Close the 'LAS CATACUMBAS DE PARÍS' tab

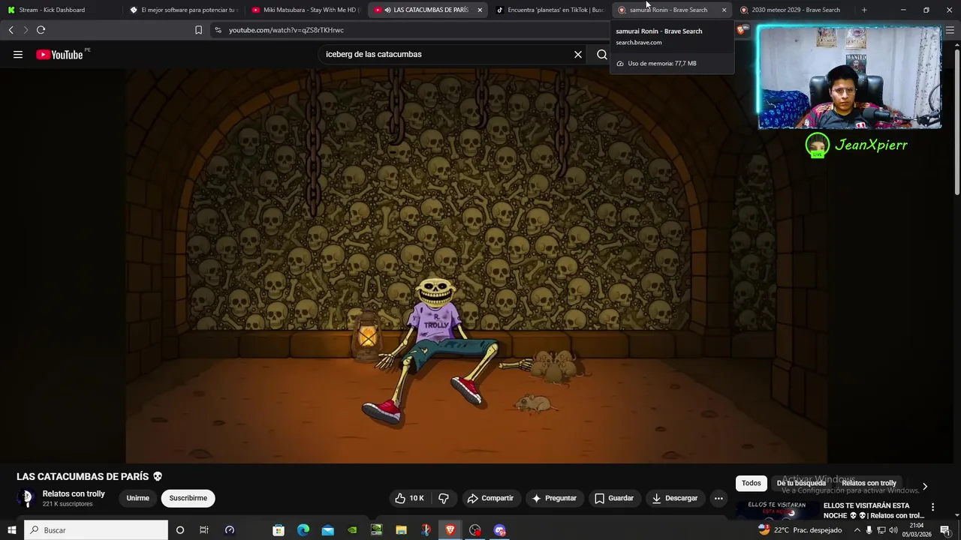pyautogui.click(x=480, y=10)
